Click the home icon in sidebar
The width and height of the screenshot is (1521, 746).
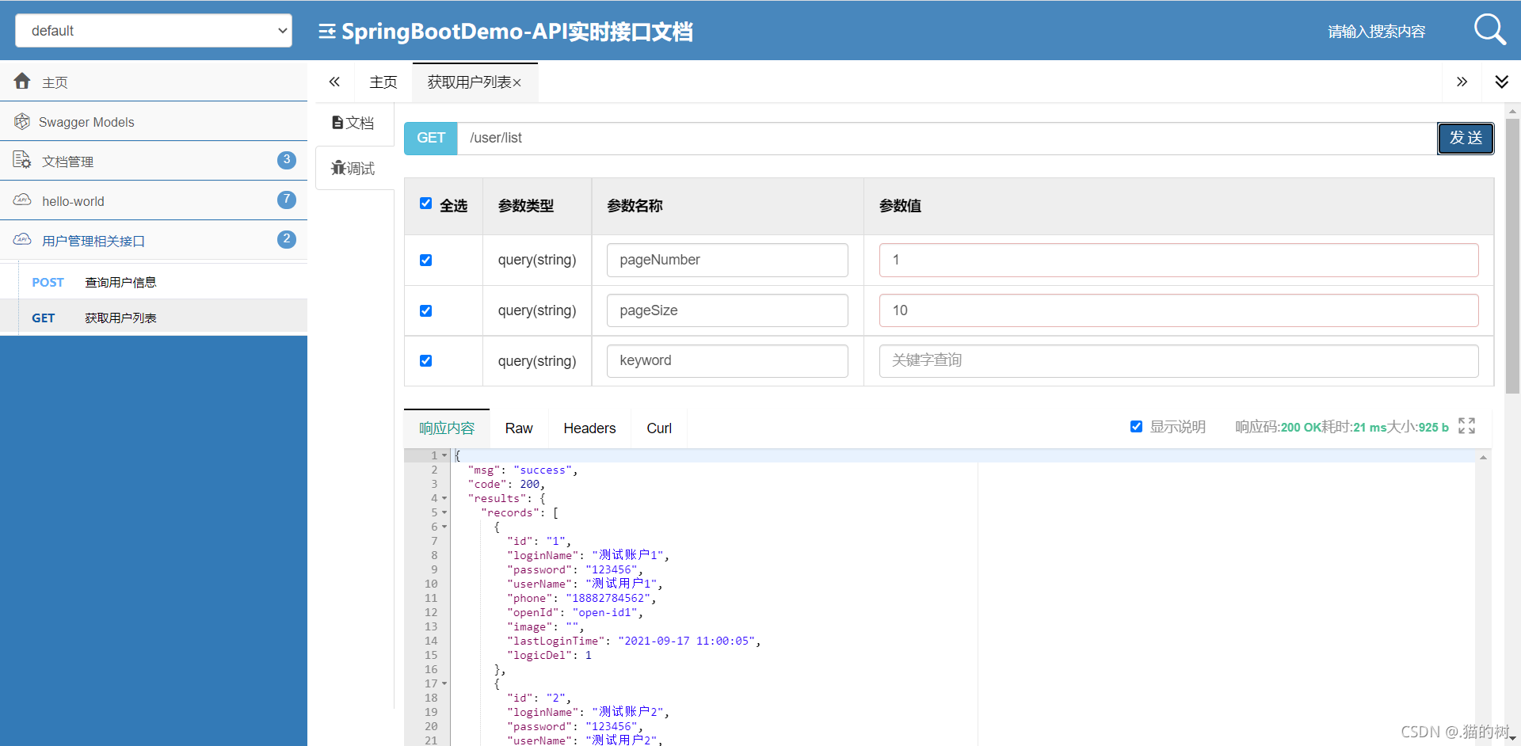(x=22, y=81)
